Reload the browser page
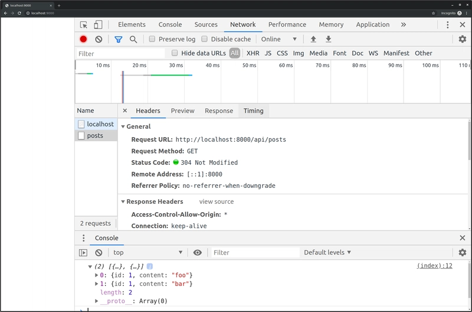Image resolution: width=472 pixels, height=312 pixels. pyautogui.click(x=19, y=13)
